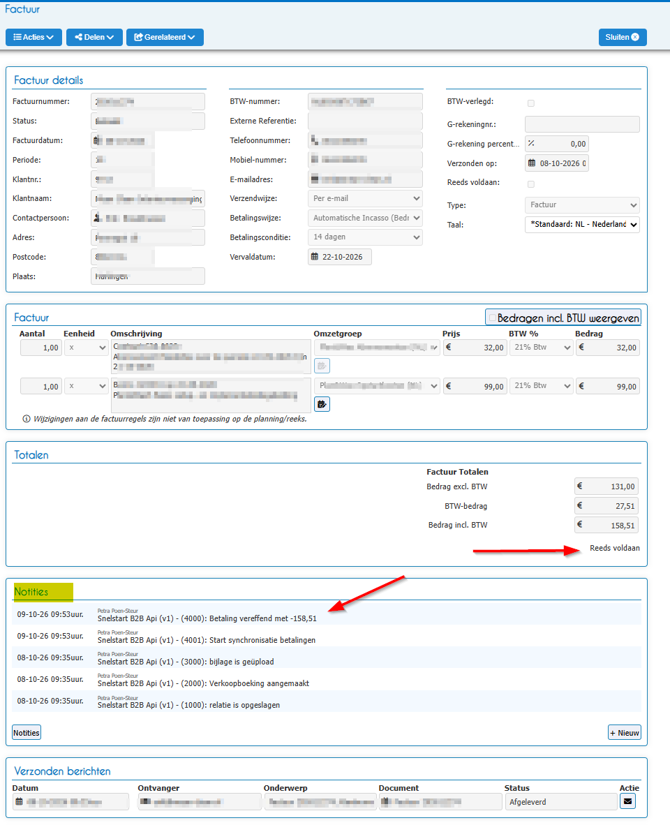Open the Betalingsconditie 14 dagen dropdown

(x=365, y=237)
